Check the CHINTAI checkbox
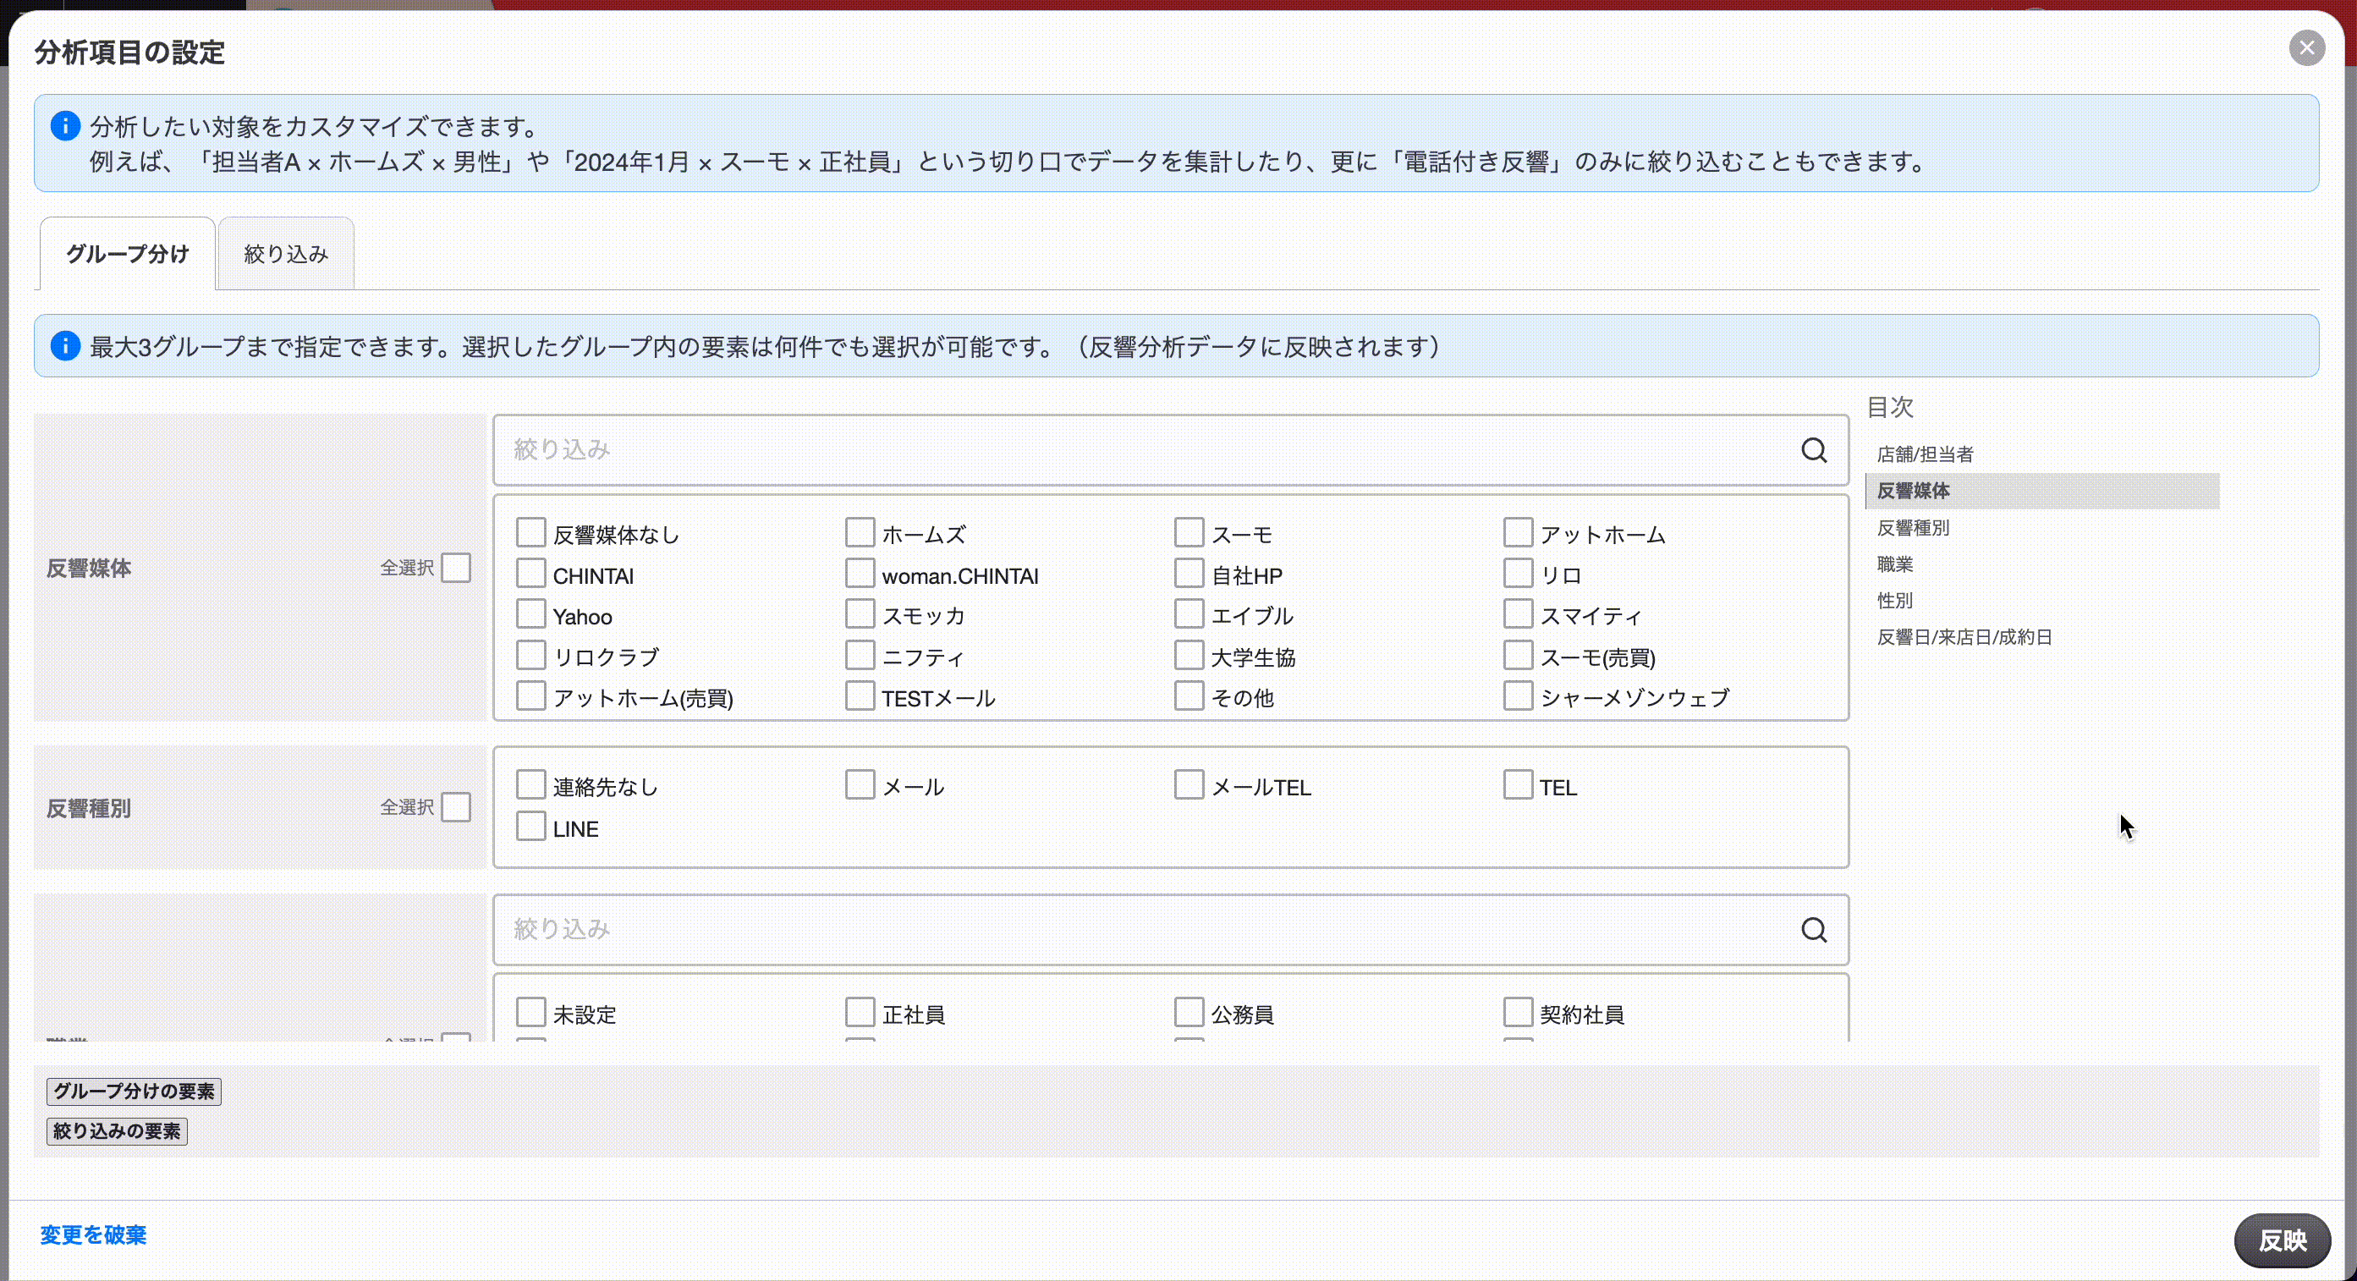The height and width of the screenshot is (1281, 2357). 530,574
